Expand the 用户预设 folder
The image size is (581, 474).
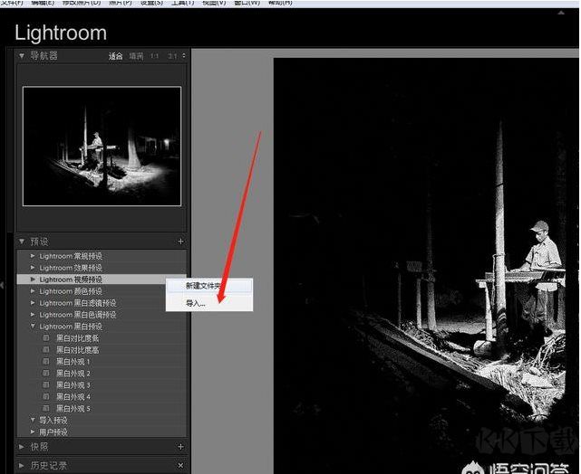[33, 431]
